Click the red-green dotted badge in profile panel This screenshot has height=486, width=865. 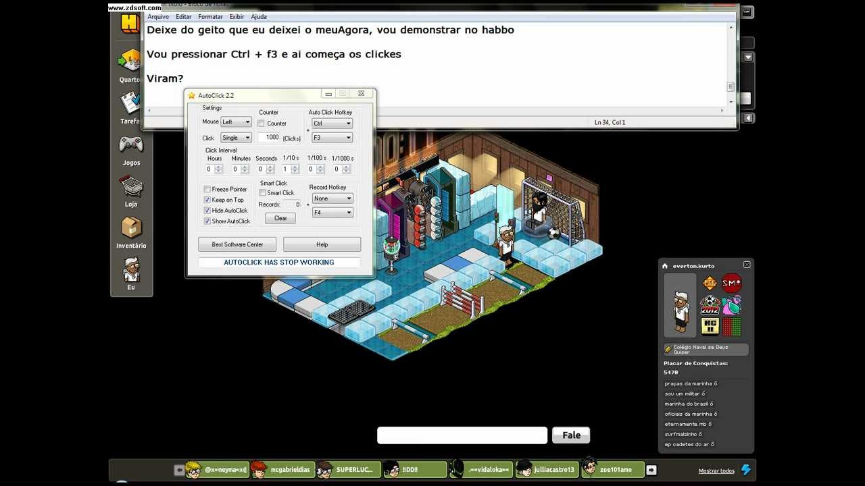click(x=732, y=327)
